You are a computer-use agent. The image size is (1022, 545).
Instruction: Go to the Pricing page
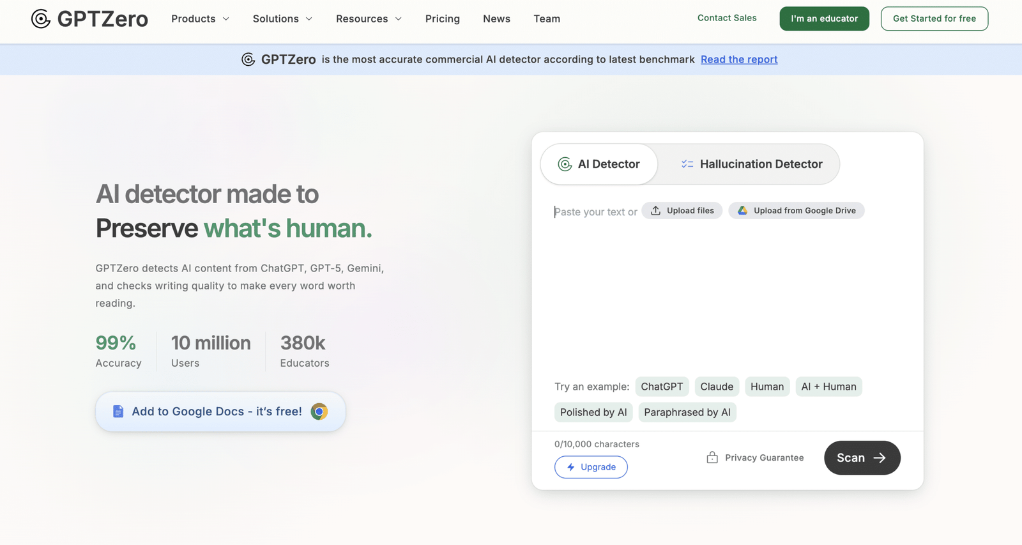(x=443, y=19)
